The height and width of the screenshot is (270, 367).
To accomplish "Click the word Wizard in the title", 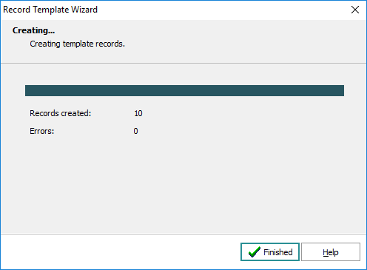I will (x=84, y=10).
